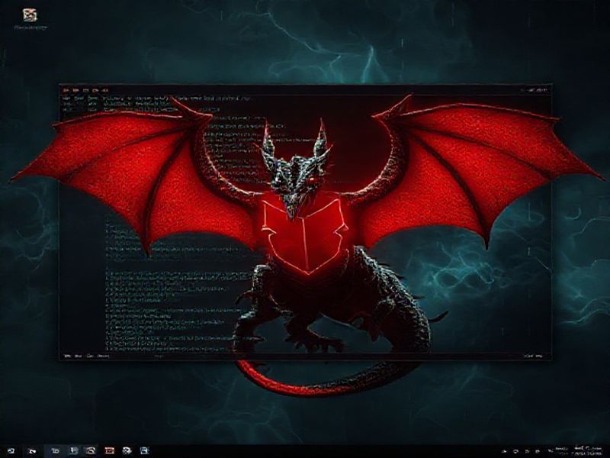Viewport: 610px width, 458px height.
Task: Open the round white gear-like taskbar icon
Action: [127, 451]
